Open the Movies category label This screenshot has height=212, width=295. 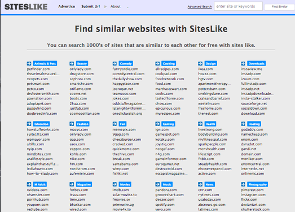pyautogui.click(x=125, y=184)
